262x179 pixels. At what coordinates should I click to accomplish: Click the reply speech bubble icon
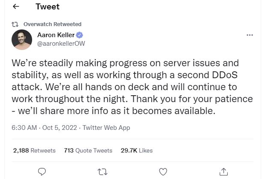tap(42, 171)
